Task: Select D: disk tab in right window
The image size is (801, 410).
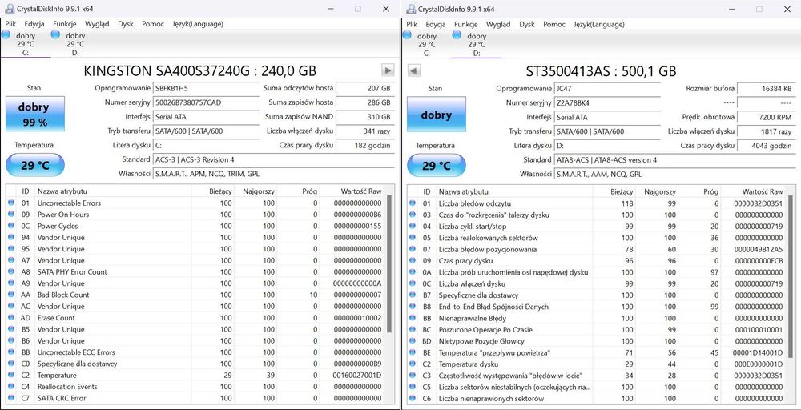Action: pyautogui.click(x=477, y=44)
